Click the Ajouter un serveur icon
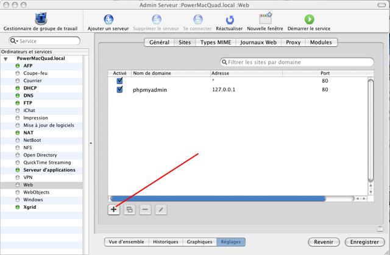 (108, 19)
